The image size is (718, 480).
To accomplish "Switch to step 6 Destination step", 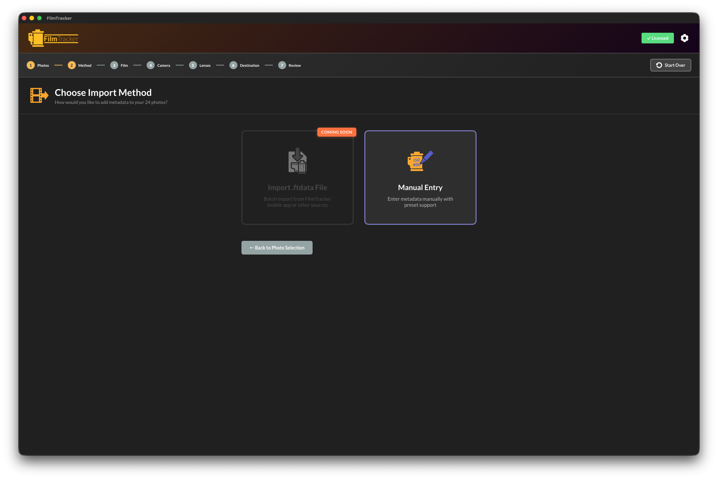I will 233,65.
